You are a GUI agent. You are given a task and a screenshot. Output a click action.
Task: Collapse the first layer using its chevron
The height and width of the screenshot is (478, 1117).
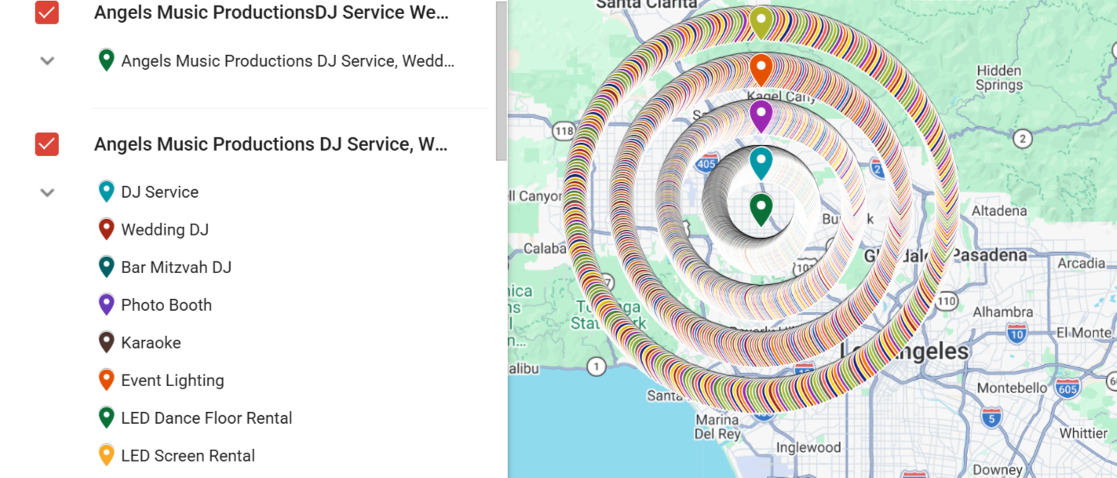pyautogui.click(x=47, y=60)
